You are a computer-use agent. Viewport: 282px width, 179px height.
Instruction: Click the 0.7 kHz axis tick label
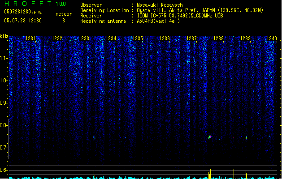(4, 148)
